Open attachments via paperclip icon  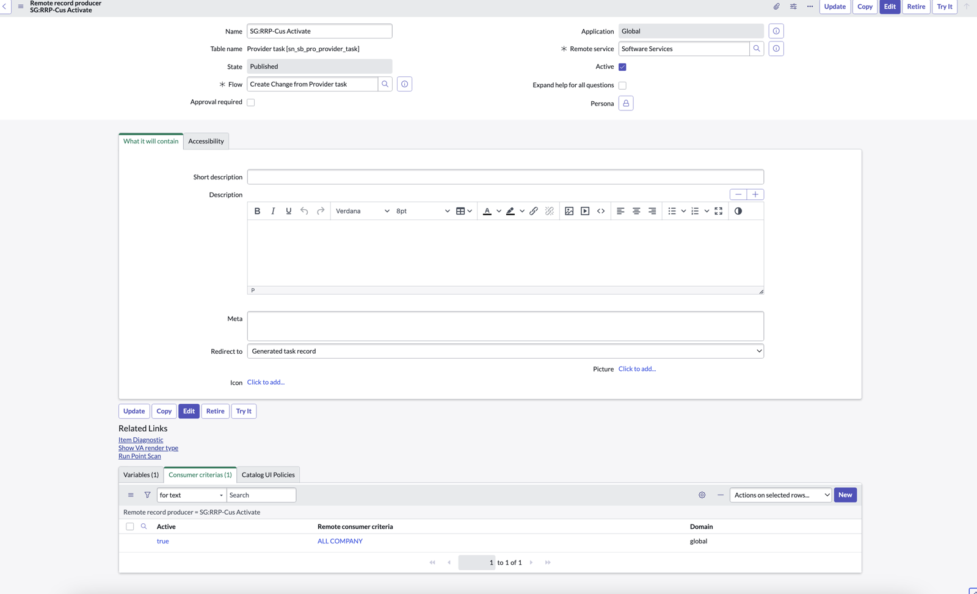pyautogui.click(x=777, y=6)
